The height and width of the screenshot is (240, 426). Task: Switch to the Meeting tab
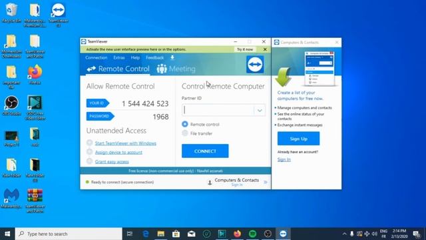click(176, 69)
